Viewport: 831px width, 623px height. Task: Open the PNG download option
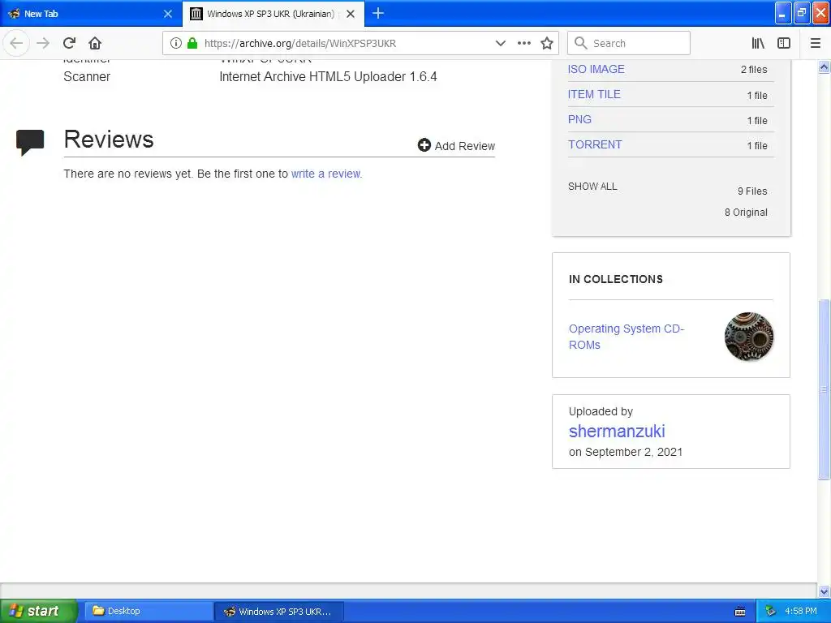579,120
